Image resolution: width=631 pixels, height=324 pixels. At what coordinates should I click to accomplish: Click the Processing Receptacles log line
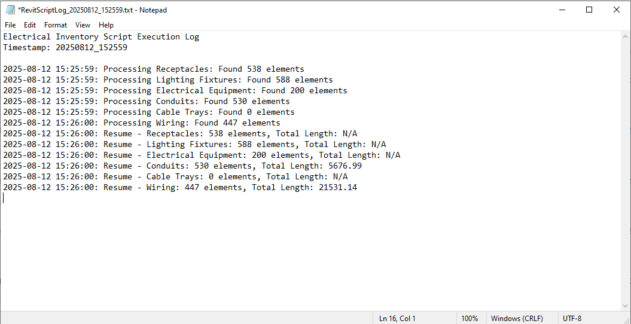(x=153, y=69)
